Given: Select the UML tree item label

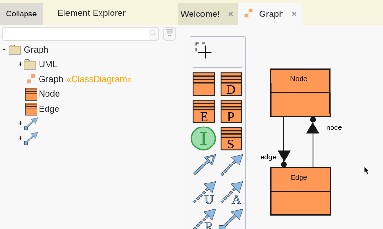Looking at the screenshot, I should (48, 65).
